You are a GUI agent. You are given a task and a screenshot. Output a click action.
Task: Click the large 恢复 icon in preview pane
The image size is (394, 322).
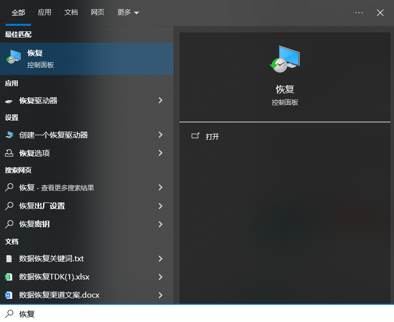284,59
